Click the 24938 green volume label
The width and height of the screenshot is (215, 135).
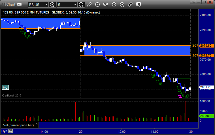pos(206,116)
